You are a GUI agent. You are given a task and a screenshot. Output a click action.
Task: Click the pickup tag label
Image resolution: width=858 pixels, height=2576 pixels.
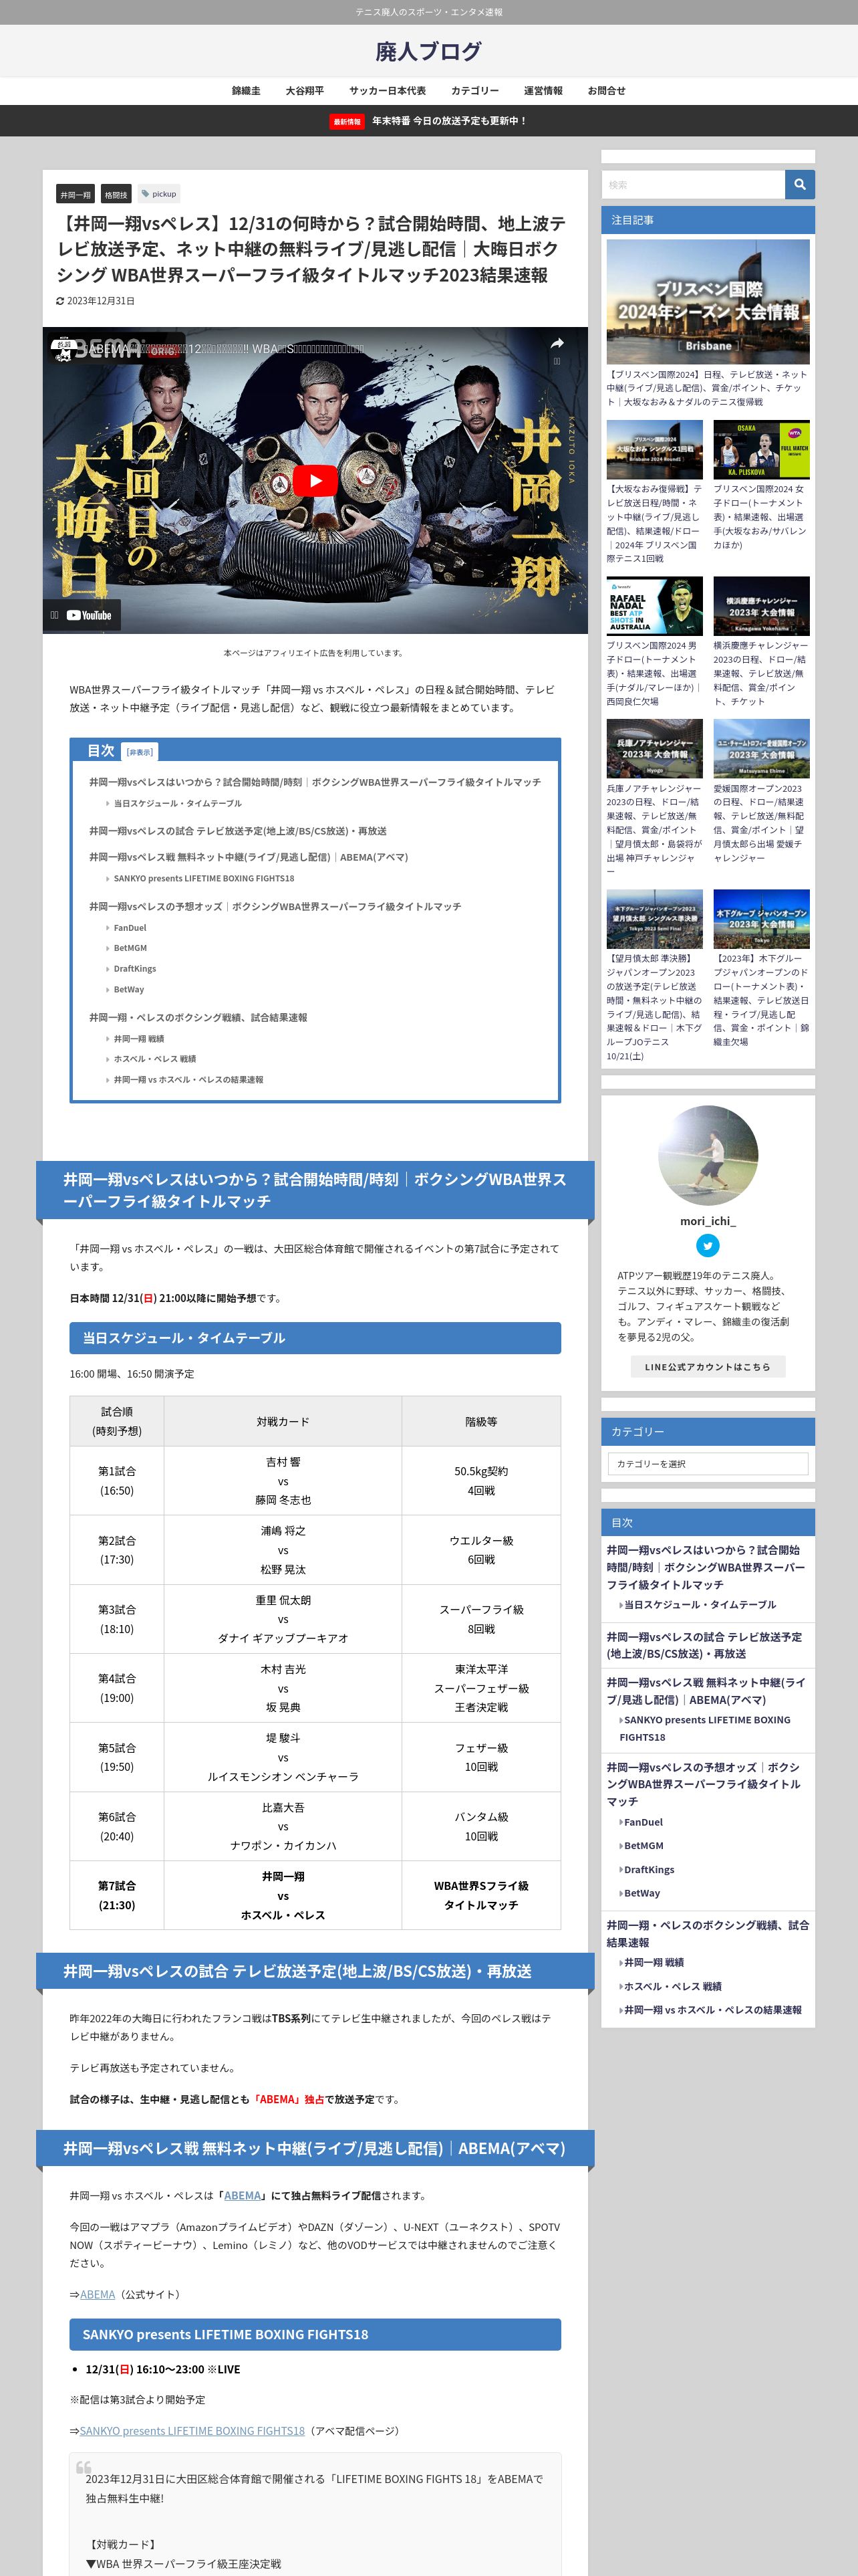[159, 194]
